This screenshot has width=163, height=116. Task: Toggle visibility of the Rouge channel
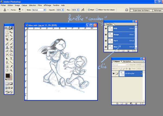click(106, 35)
